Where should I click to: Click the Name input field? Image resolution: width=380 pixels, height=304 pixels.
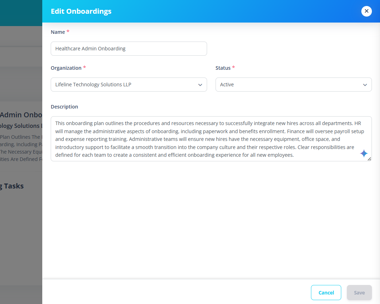click(129, 49)
